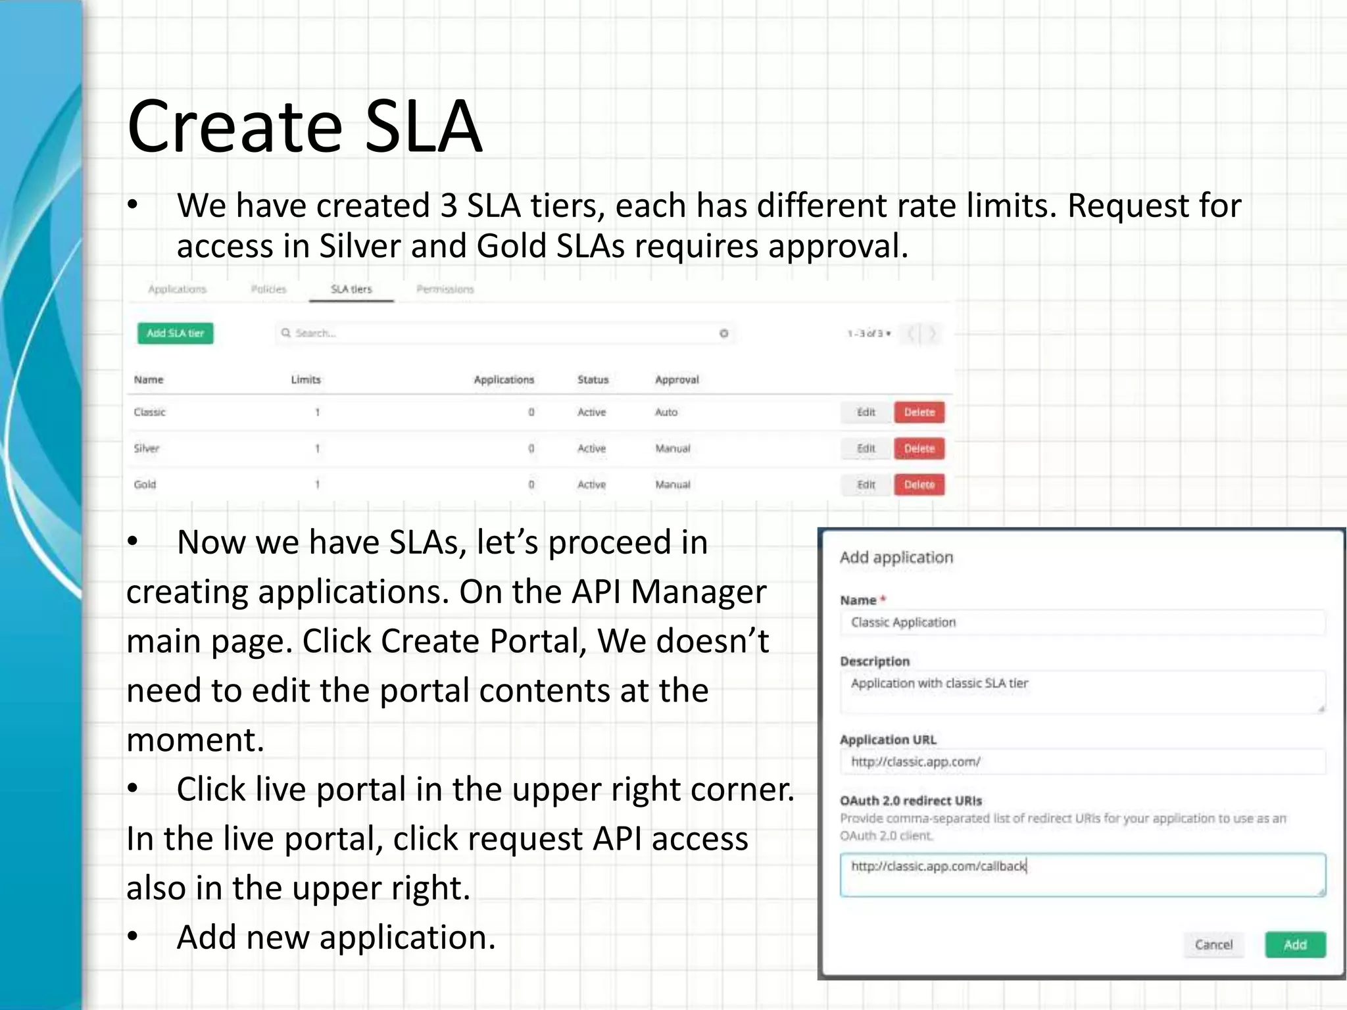Viewport: 1347px width, 1010px height.
Task: Click the search magnifier icon
Action: [x=286, y=333]
